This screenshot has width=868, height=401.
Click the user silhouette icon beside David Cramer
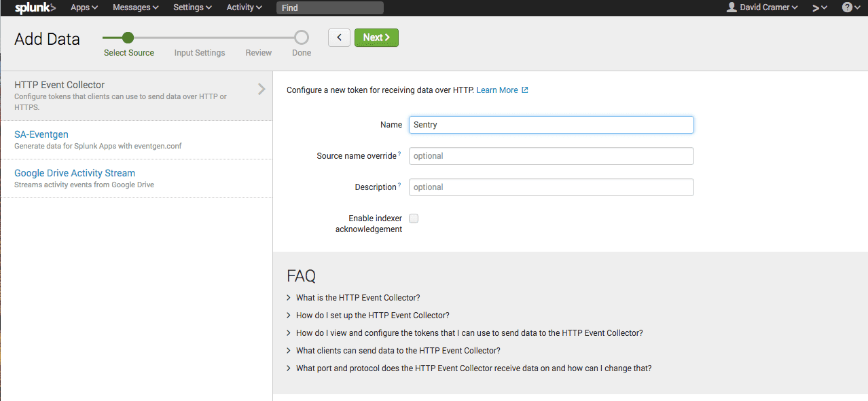coord(731,7)
